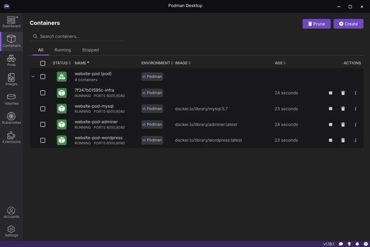Open Accounts in the sidebar
Screen dimensions: 370x247
[11, 213]
